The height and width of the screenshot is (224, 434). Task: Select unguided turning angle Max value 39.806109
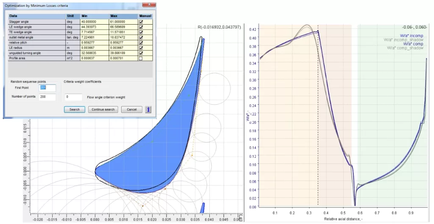point(123,53)
